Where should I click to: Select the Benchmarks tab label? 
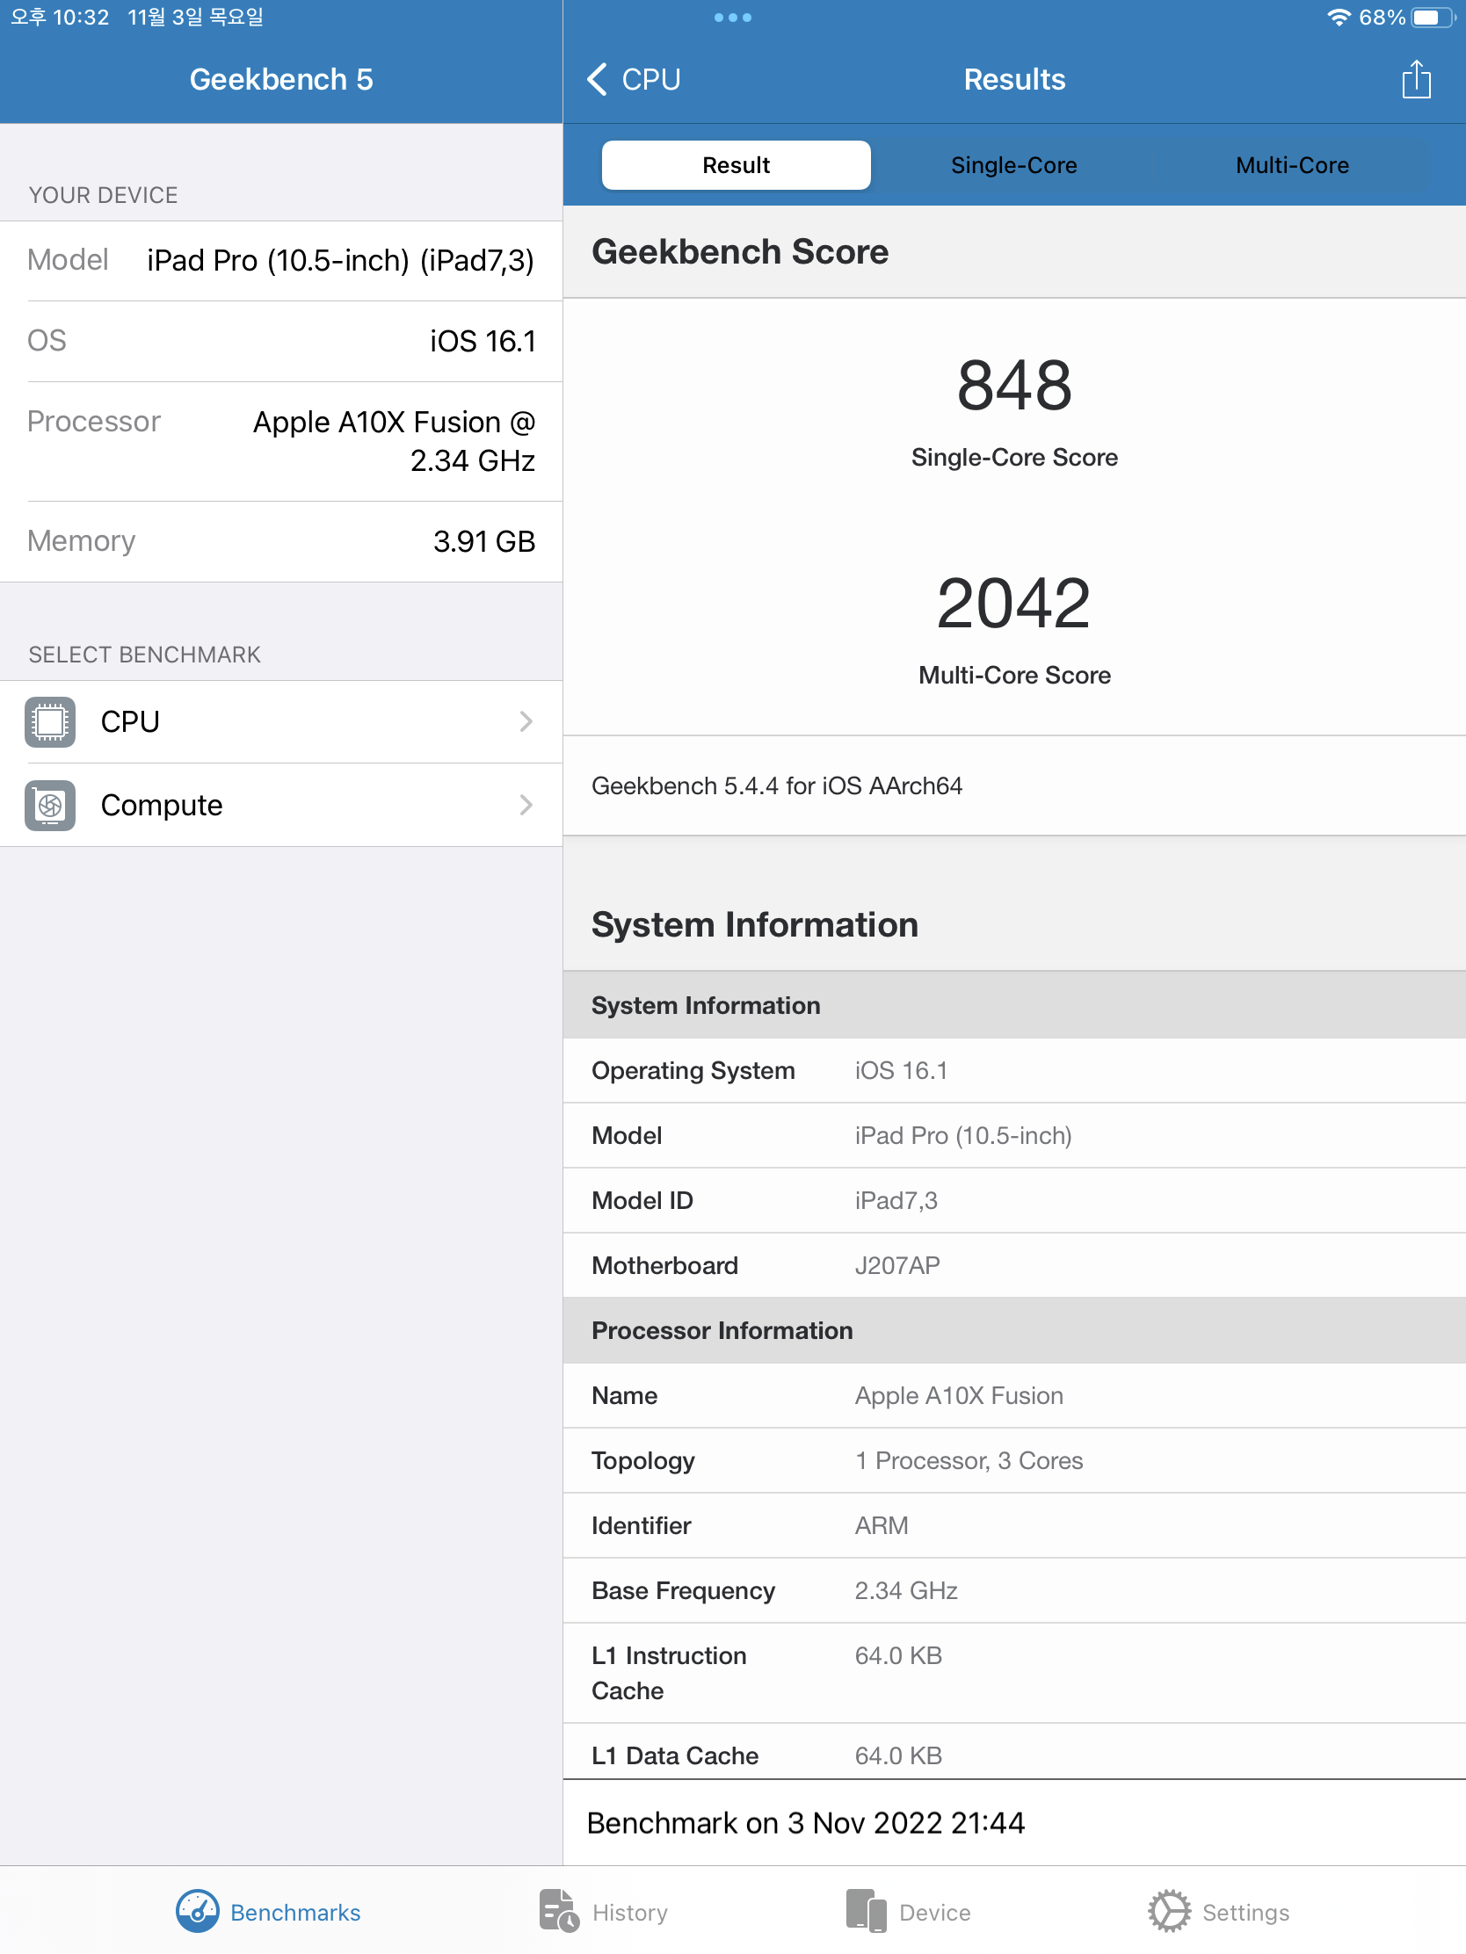(x=295, y=1913)
